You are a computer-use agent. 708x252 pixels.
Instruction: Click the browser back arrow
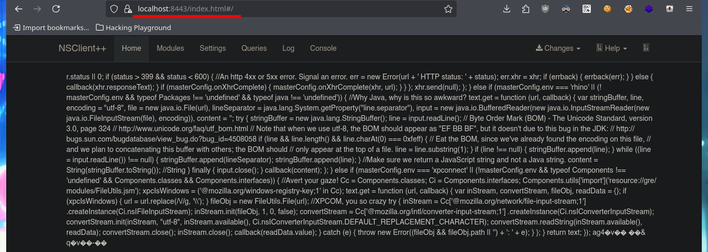pyautogui.click(x=19, y=9)
